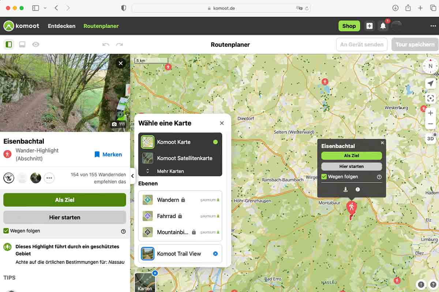Screen dimensions: 439x292
Task: Open the Entdecken tab
Action: point(61,26)
